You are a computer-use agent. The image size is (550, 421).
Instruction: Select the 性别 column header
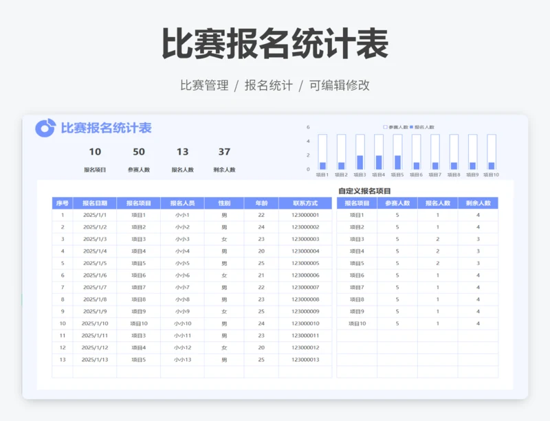click(224, 203)
